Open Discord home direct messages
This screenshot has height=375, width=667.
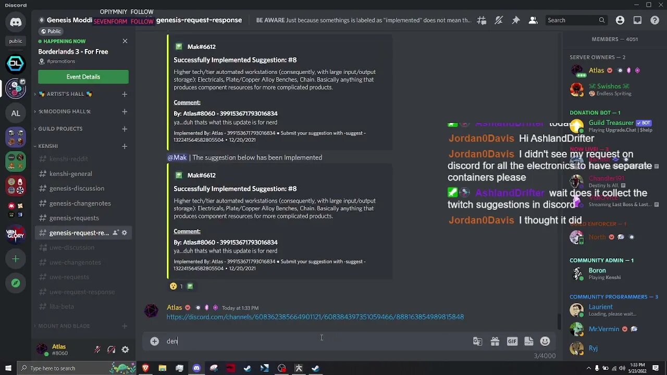16,22
